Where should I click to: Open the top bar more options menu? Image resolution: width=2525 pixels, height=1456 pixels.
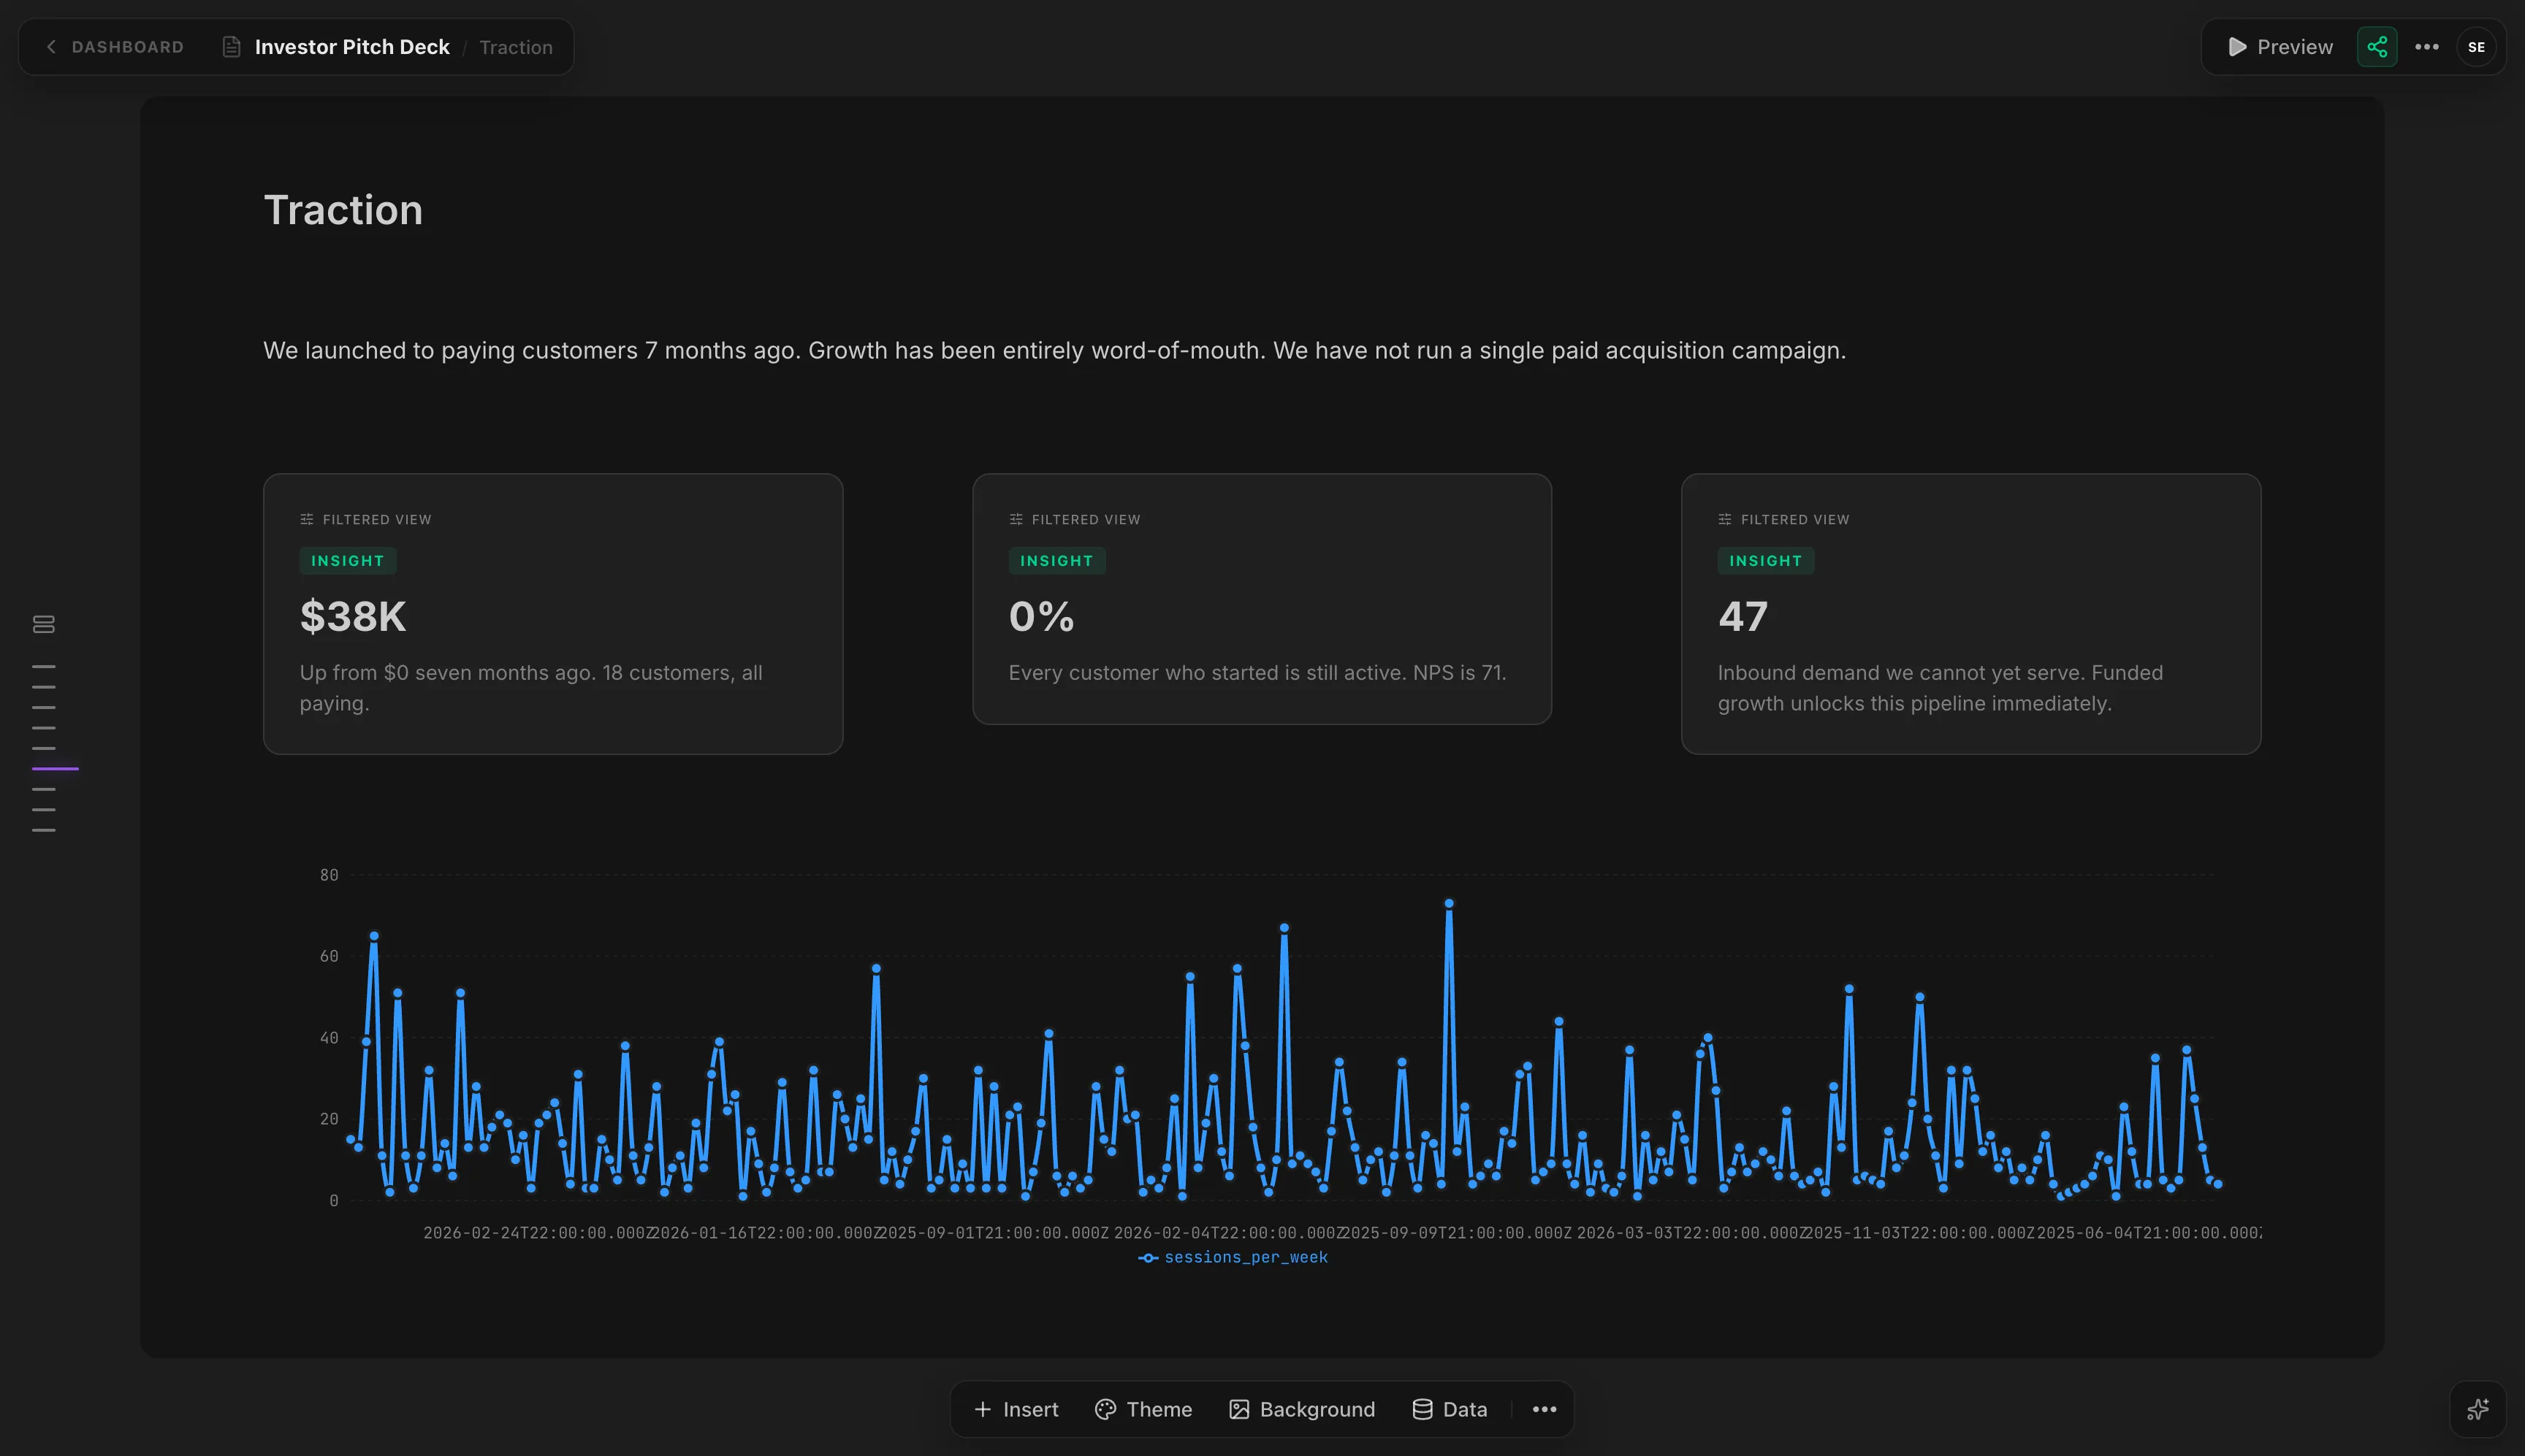coord(2427,47)
